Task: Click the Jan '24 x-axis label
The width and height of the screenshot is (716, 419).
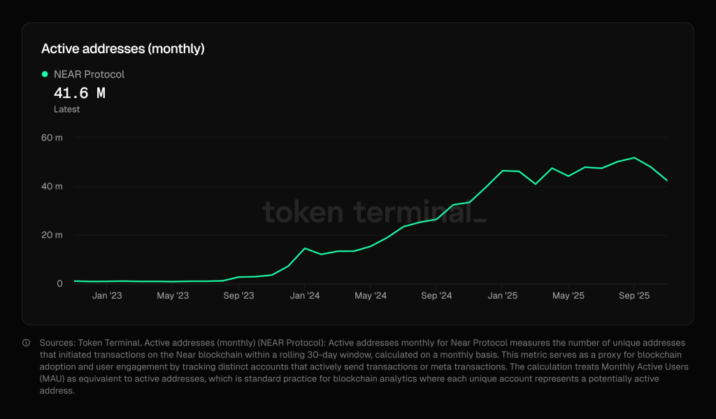Action: click(305, 296)
